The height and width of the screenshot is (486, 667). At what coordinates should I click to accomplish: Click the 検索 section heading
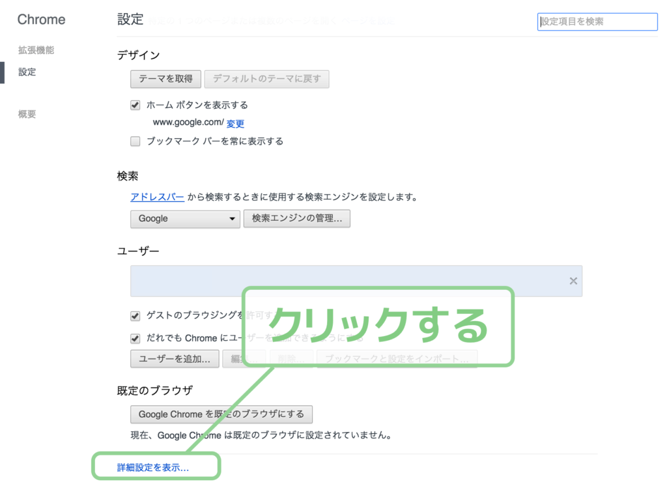click(x=128, y=176)
